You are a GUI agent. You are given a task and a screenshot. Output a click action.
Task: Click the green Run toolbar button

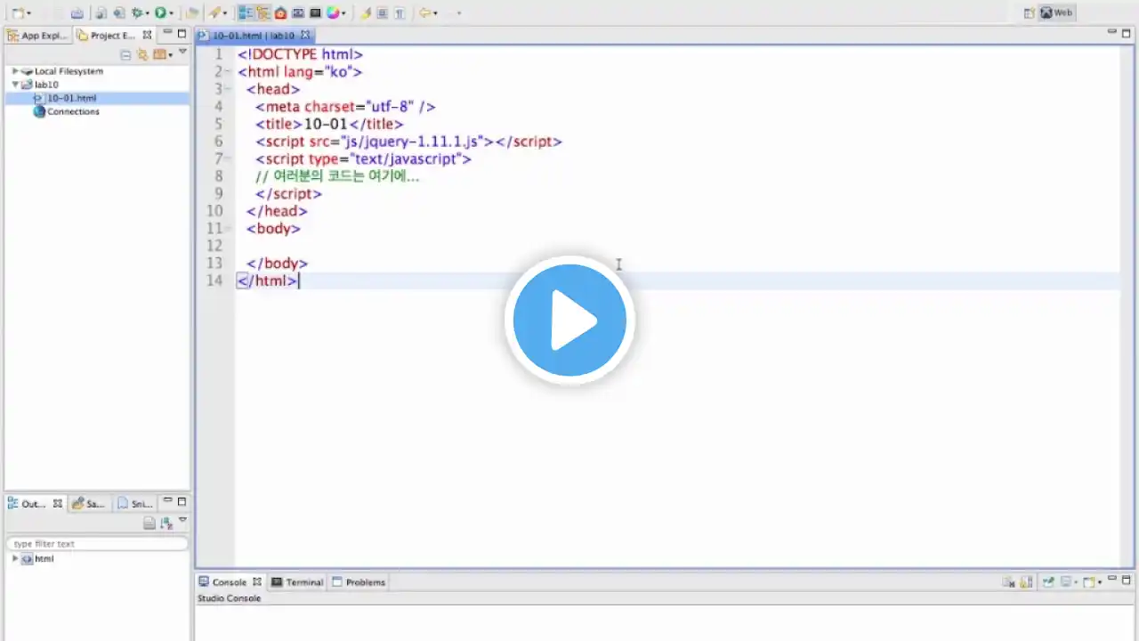point(160,13)
